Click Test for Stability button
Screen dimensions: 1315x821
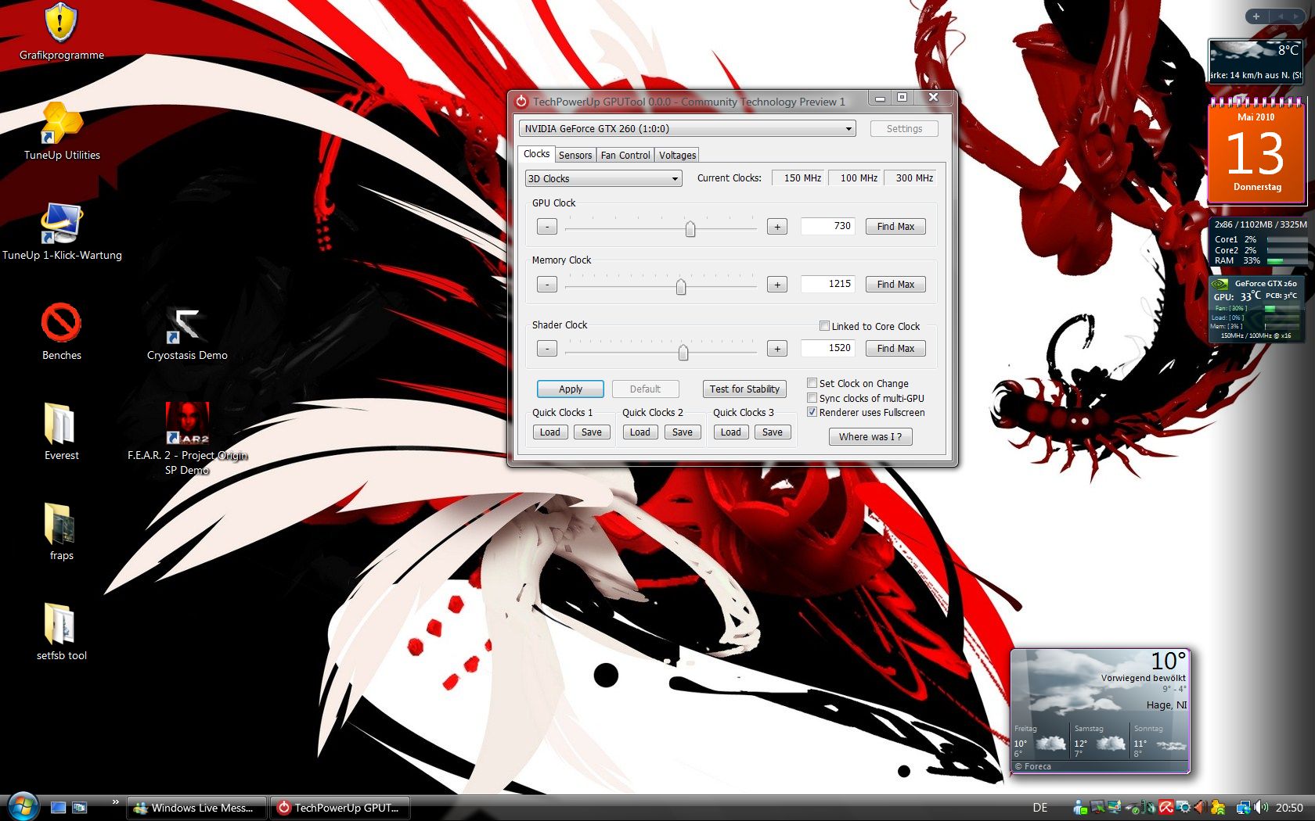pos(744,389)
